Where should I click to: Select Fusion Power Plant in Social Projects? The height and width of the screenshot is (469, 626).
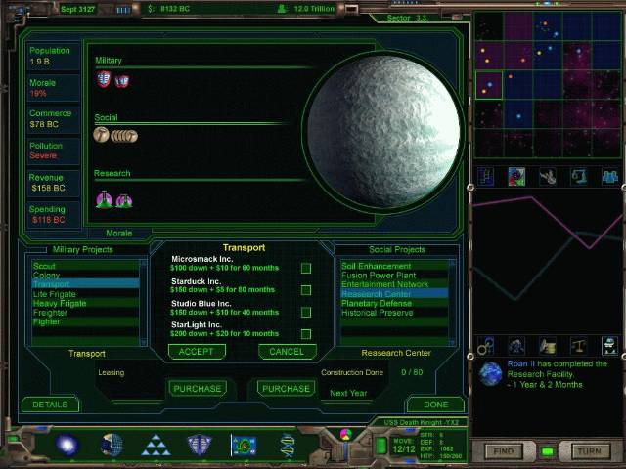coord(394,276)
